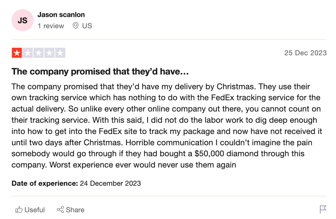The height and width of the screenshot is (219, 336).
Task: Mark the review as Useful
Action: tap(30, 210)
